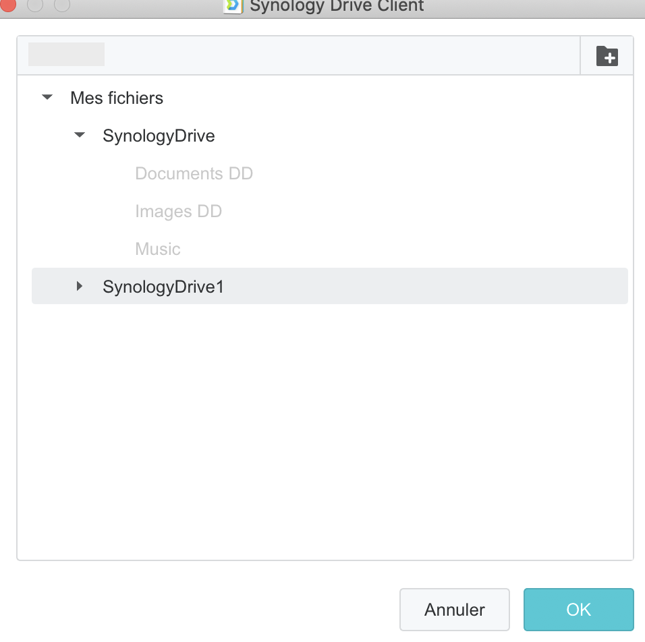
Task: Expand the SynologyDrive1 folder arrow
Action: (x=80, y=287)
